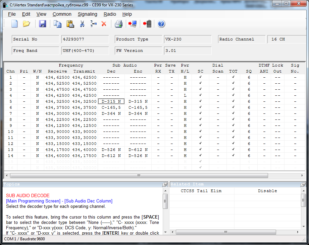Save the file with the floppy disk icon

point(42,24)
